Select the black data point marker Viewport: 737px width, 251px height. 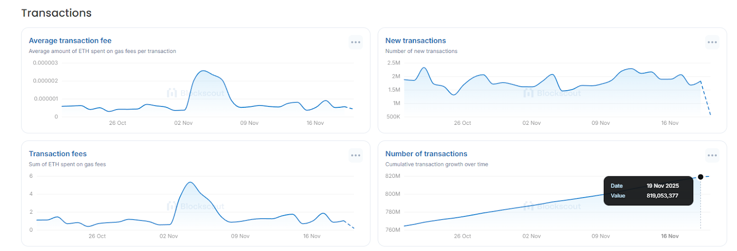click(701, 177)
